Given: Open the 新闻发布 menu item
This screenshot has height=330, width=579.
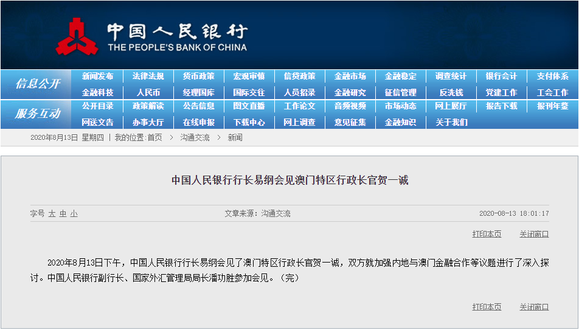Looking at the screenshot, I should [x=97, y=77].
